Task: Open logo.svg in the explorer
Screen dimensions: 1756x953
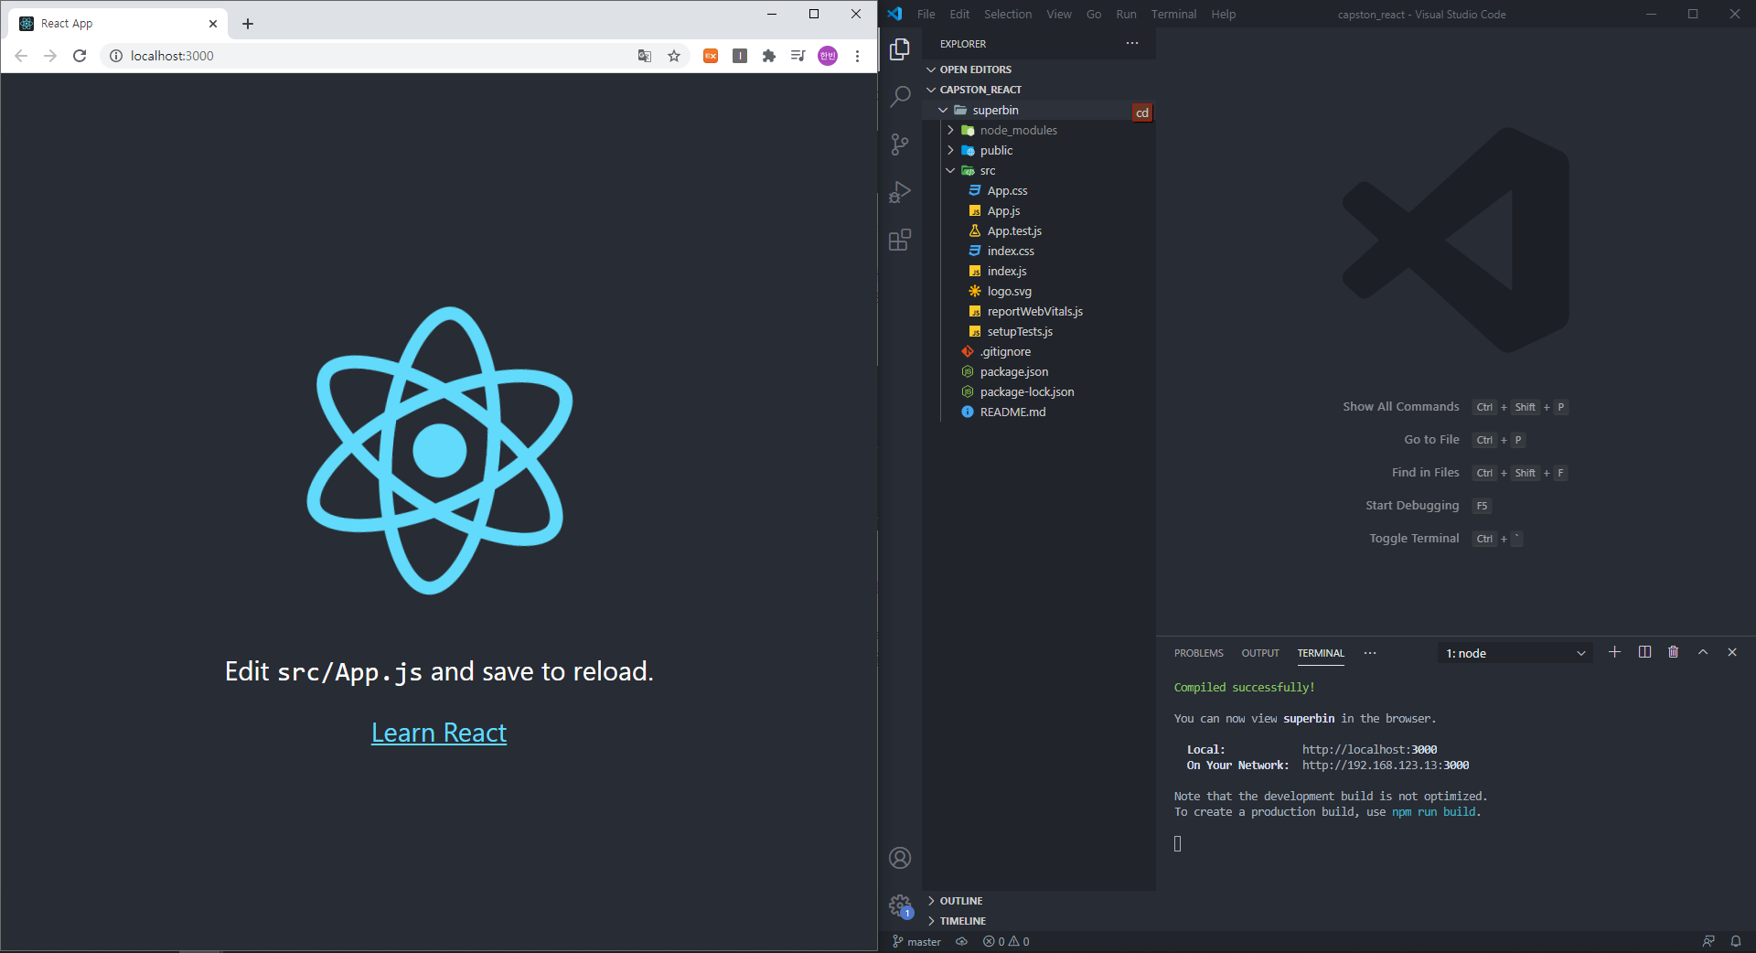Action: click(x=1039, y=291)
